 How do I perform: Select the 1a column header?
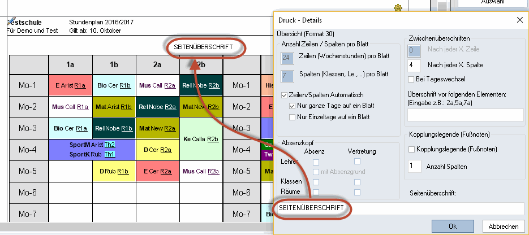(x=71, y=64)
